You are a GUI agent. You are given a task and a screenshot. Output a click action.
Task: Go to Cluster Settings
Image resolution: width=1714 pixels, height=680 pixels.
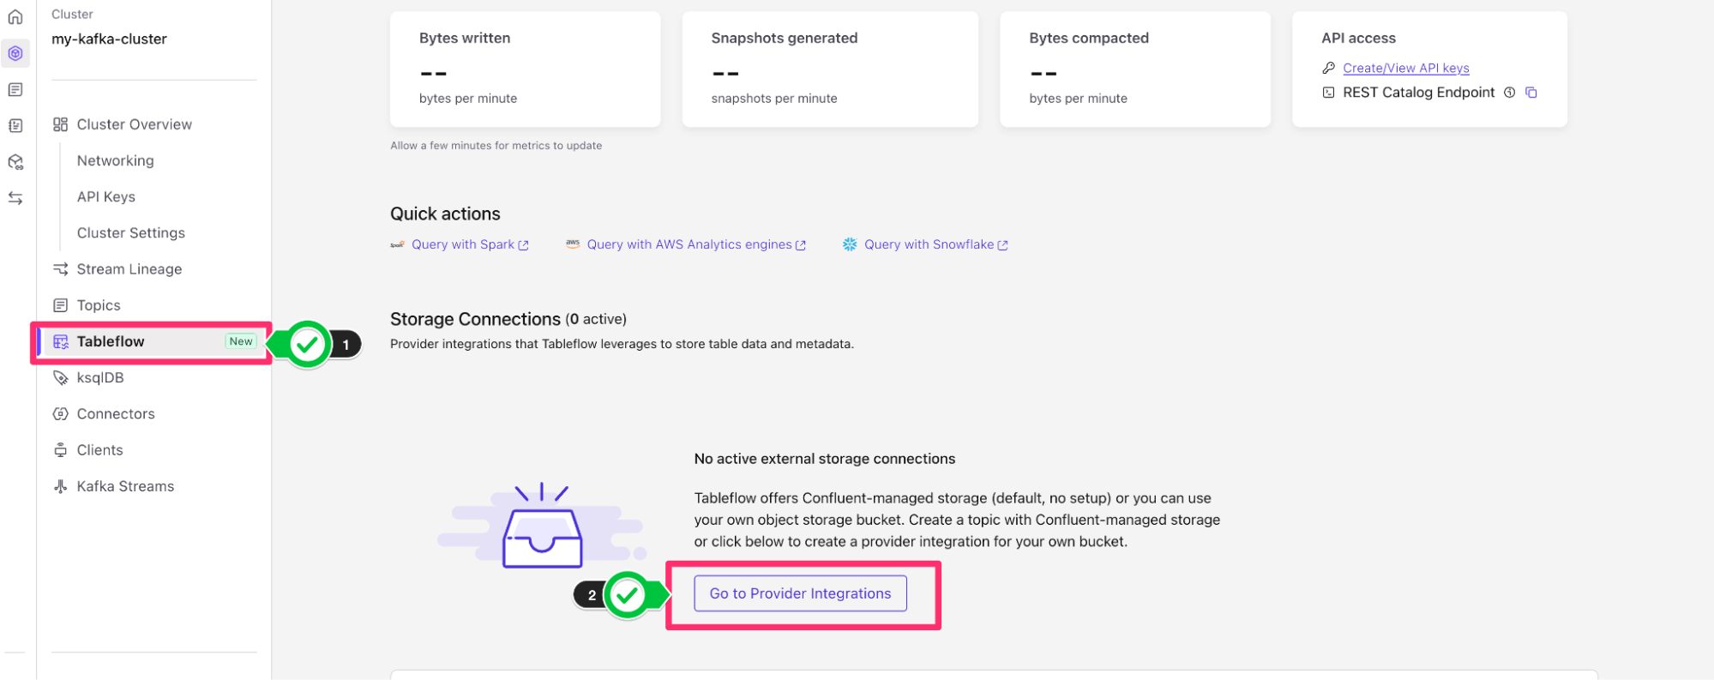point(131,232)
